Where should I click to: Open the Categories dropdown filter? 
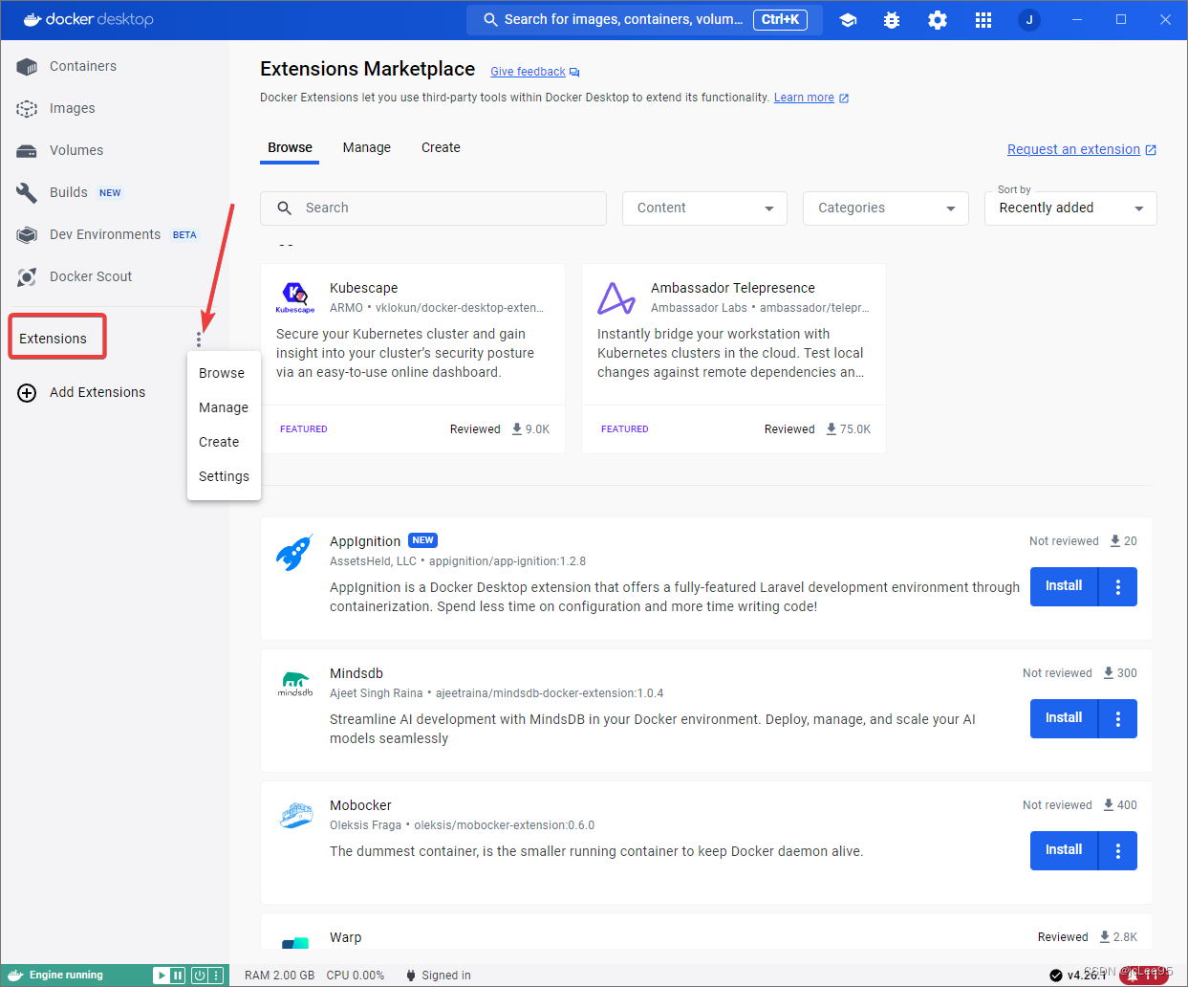(x=886, y=208)
